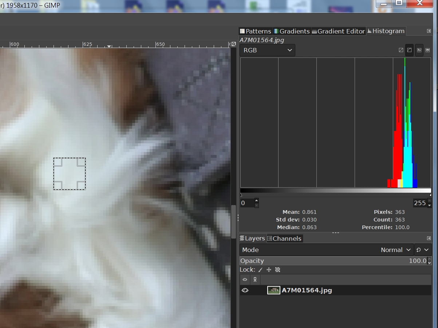The image size is (438, 328).
Task: Lock pixels of the layer
Action: point(260,270)
